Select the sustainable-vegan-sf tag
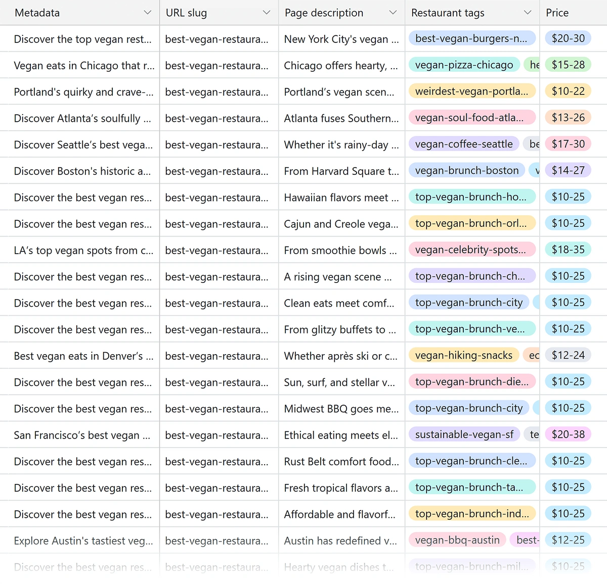The width and height of the screenshot is (607, 584). [464, 434]
